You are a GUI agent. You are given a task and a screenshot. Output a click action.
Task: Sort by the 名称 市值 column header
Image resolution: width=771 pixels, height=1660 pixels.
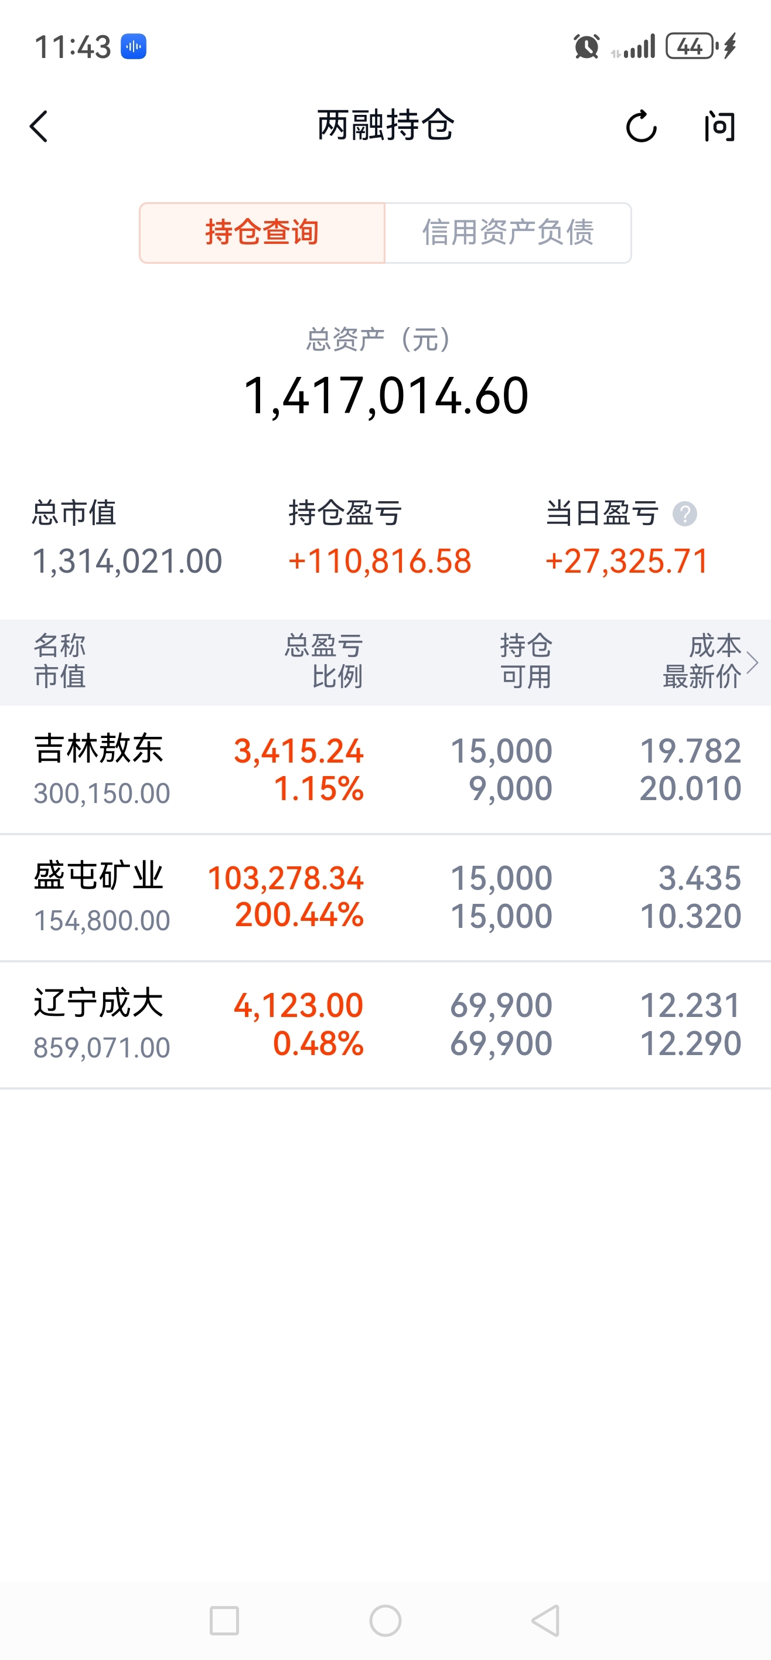coord(60,661)
